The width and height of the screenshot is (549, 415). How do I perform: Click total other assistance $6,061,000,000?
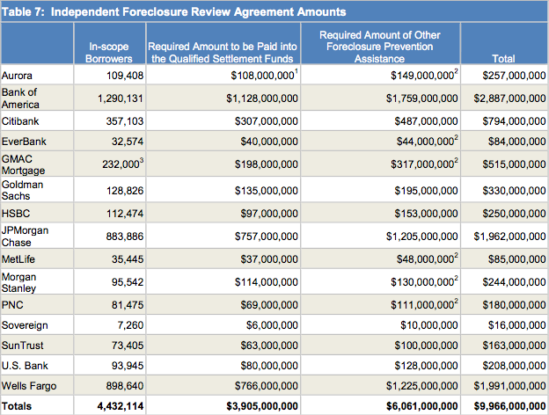click(422, 406)
